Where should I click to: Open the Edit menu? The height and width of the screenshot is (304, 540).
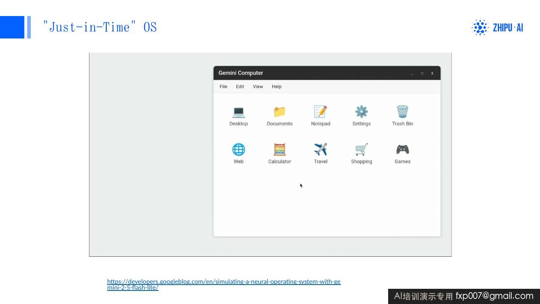[x=240, y=87]
